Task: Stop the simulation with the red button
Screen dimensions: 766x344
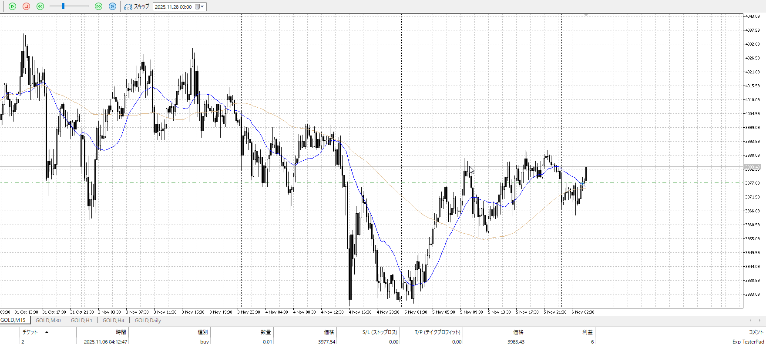Action: 26,7
